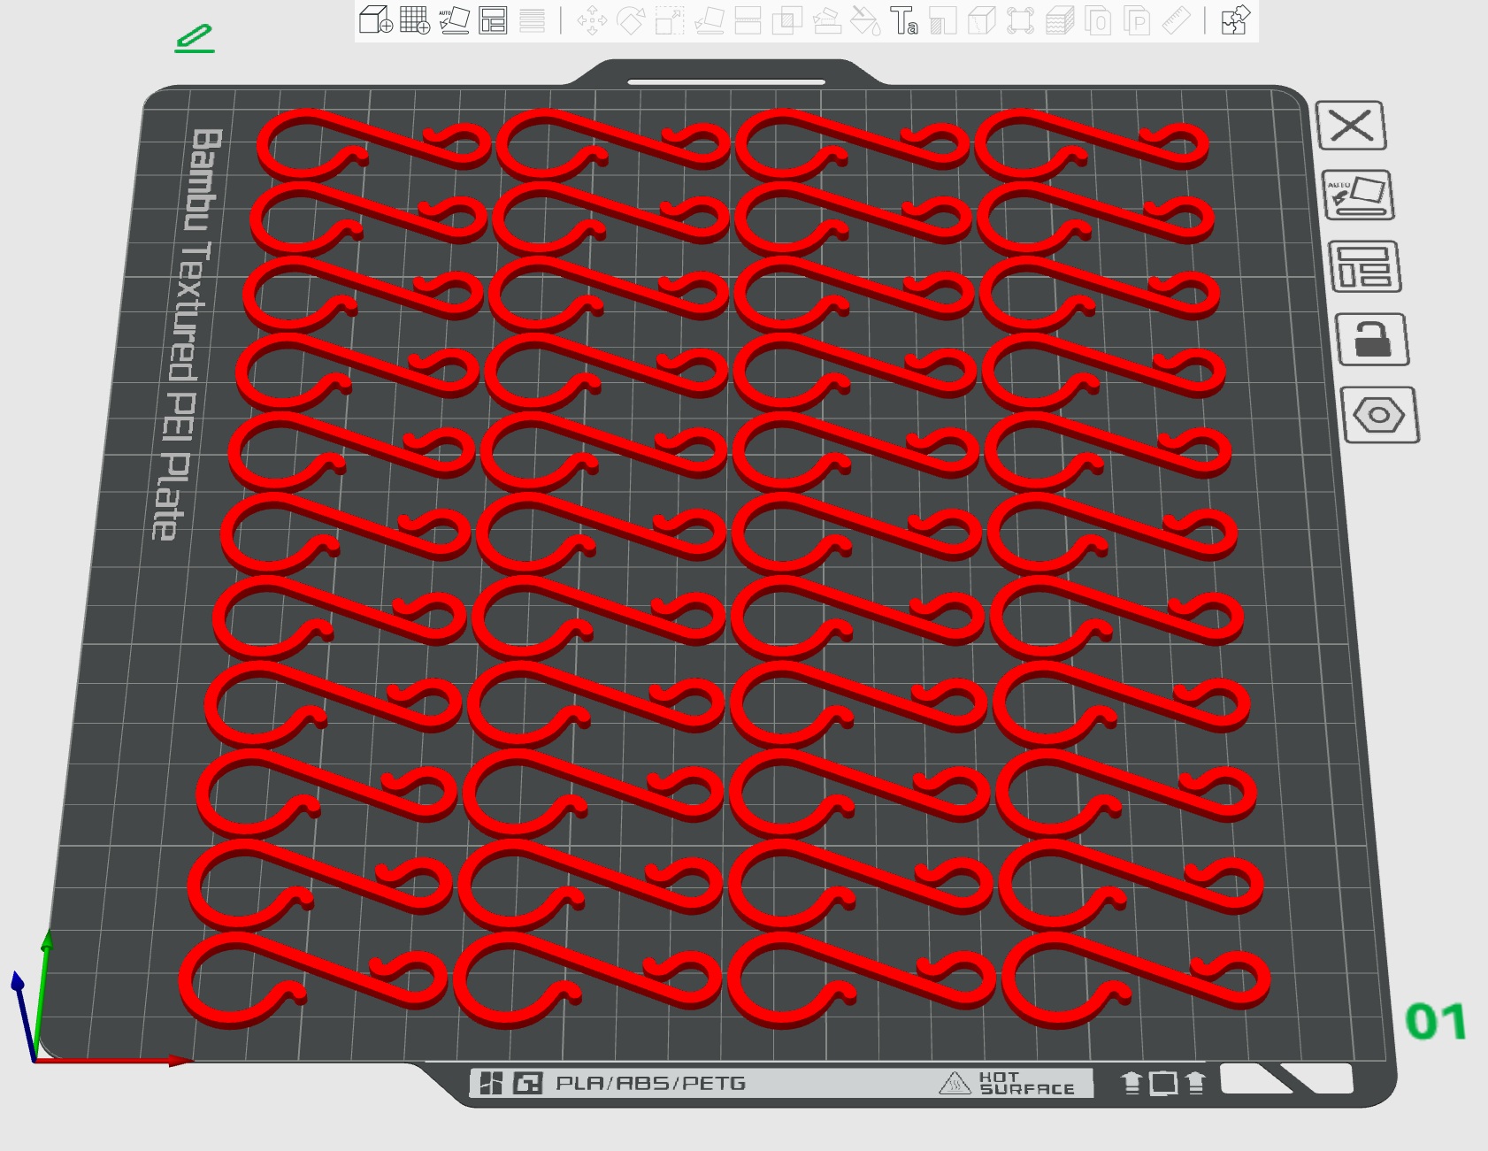Select the Scale tool
Image resolution: width=1488 pixels, height=1151 pixels.
[x=670, y=19]
